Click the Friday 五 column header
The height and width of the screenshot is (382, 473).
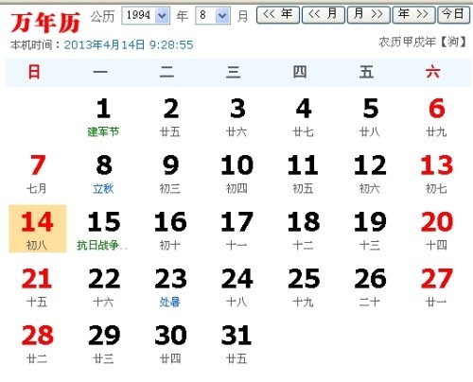coord(366,72)
